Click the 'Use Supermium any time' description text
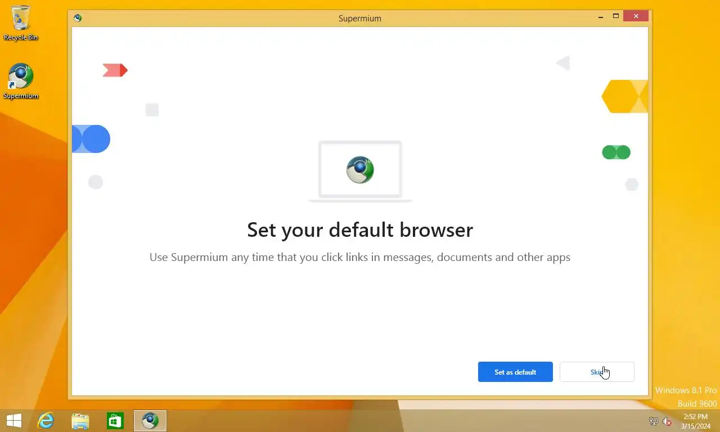The image size is (720, 432). tap(360, 257)
